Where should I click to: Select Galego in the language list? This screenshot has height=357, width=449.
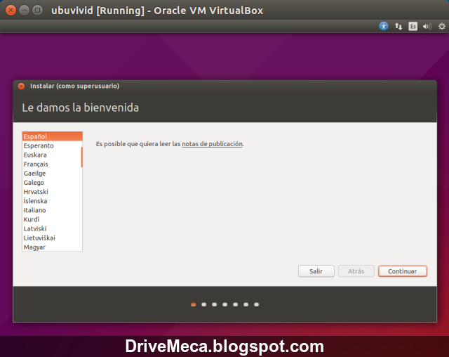(52, 183)
